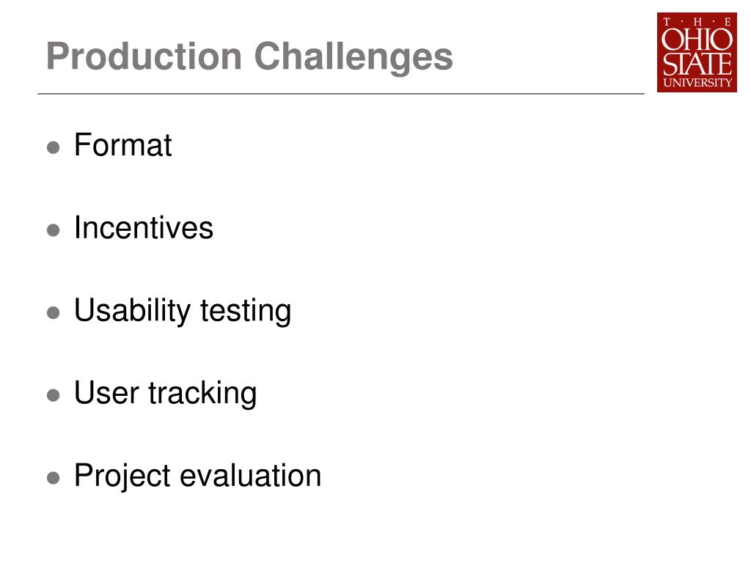Select the "Format" bullet text

(122, 145)
